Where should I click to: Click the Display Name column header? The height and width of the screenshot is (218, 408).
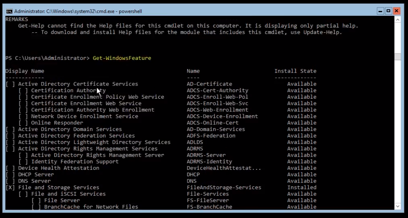pyautogui.click(x=25, y=71)
